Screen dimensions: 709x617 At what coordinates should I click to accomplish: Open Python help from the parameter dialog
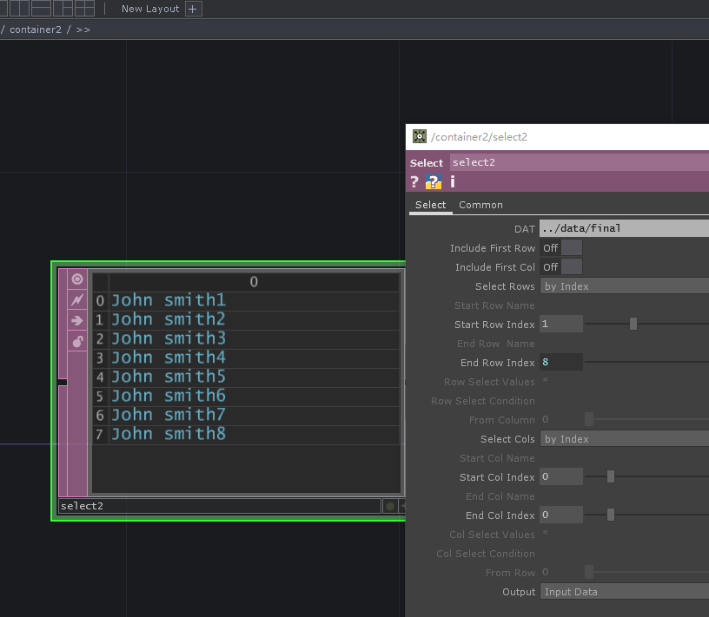click(x=432, y=182)
